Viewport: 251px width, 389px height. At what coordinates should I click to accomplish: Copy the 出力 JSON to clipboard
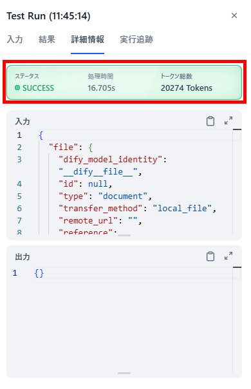(210, 256)
